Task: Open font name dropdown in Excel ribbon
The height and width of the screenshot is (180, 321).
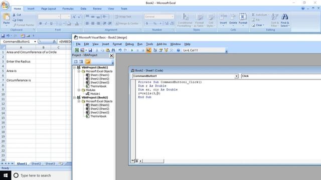Action: click(x=59, y=16)
